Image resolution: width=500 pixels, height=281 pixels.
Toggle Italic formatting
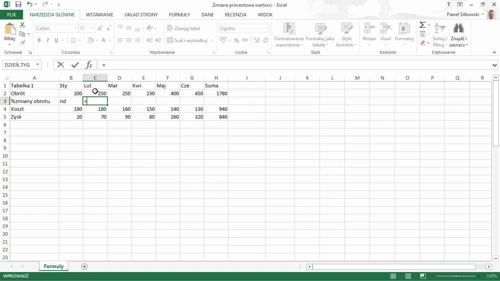coord(48,40)
